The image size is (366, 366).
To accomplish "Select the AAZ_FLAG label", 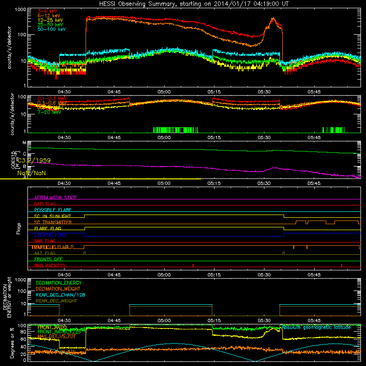I will click(x=45, y=253).
